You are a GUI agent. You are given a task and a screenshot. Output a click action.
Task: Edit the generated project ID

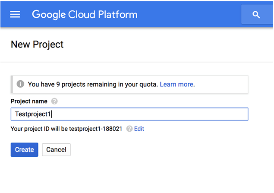139,129
